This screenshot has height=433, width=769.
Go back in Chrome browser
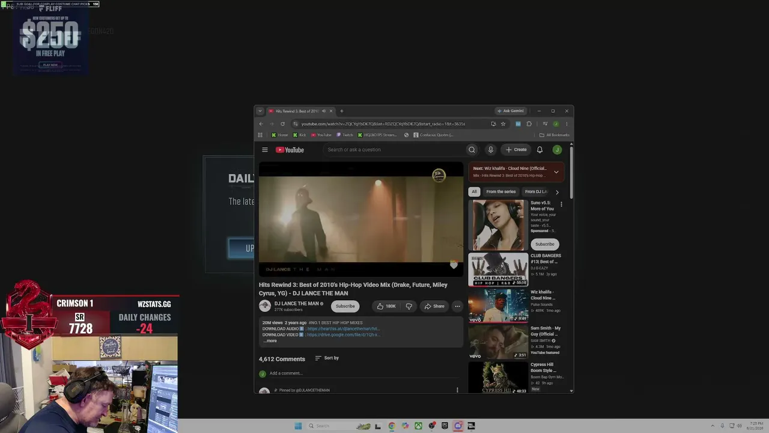[261, 124]
